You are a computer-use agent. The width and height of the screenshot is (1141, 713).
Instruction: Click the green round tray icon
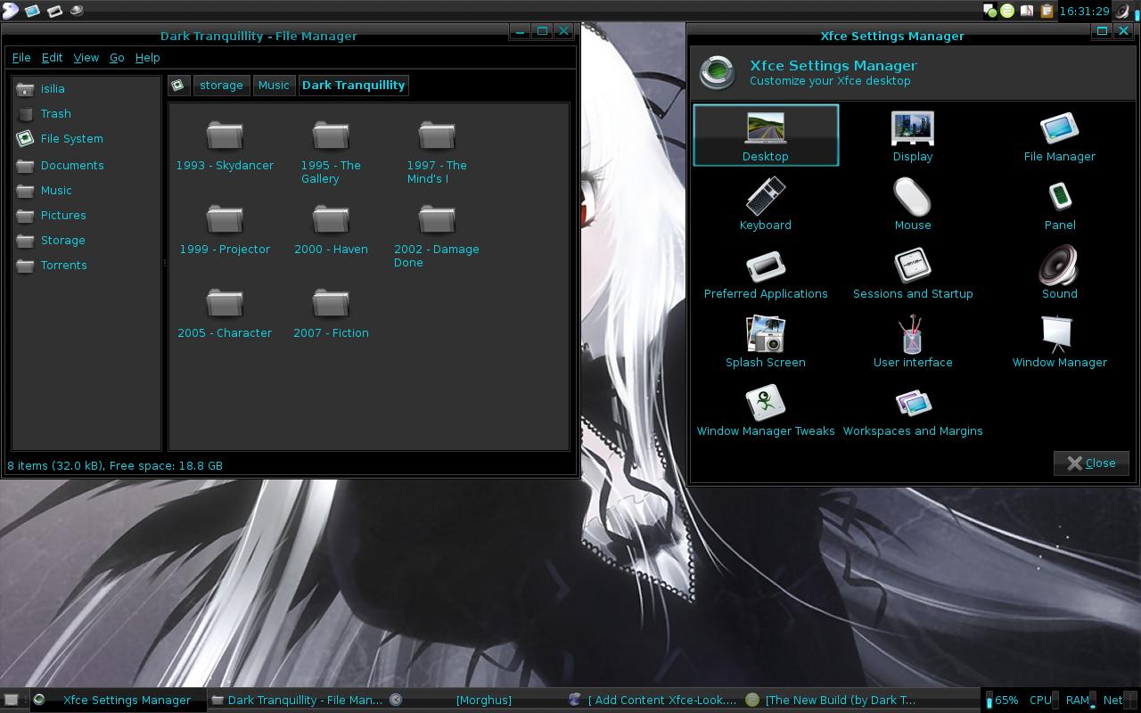[1007, 11]
